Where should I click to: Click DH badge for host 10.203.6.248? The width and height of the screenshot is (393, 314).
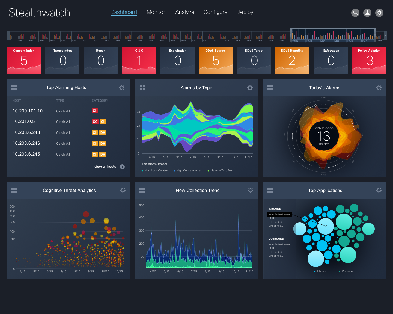coord(103,133)
